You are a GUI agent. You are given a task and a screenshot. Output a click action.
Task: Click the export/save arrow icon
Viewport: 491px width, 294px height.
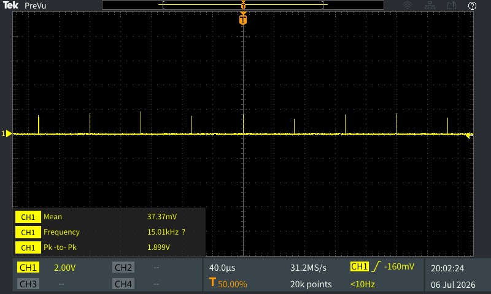tap(451, 6)
